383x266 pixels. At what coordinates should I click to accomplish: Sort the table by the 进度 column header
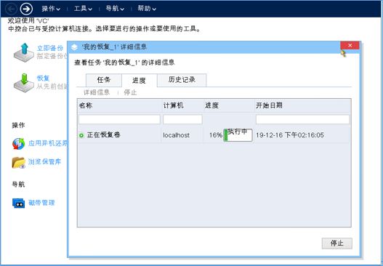tap(229, 105)
